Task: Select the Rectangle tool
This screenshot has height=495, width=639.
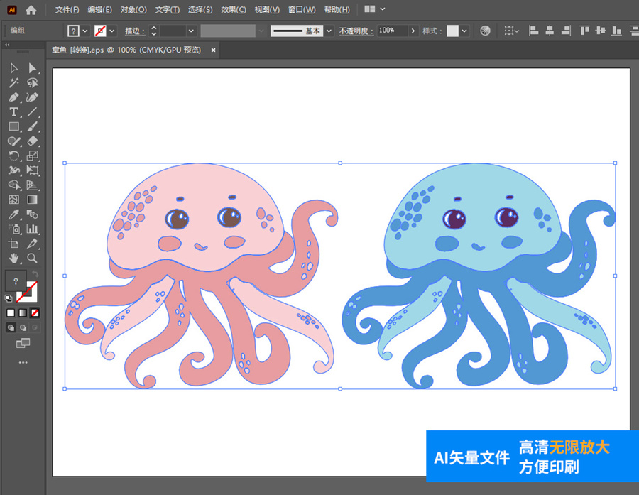Action: coord(13,126)
